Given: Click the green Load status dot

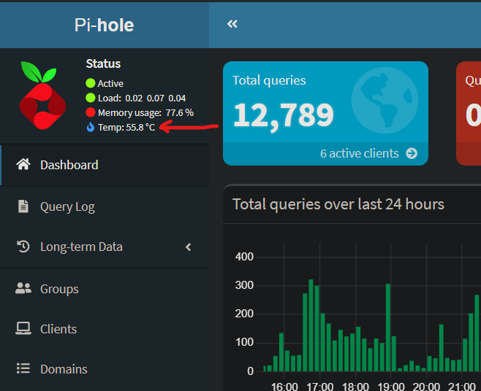Looking at the screenshot, I should click(90, 98).
